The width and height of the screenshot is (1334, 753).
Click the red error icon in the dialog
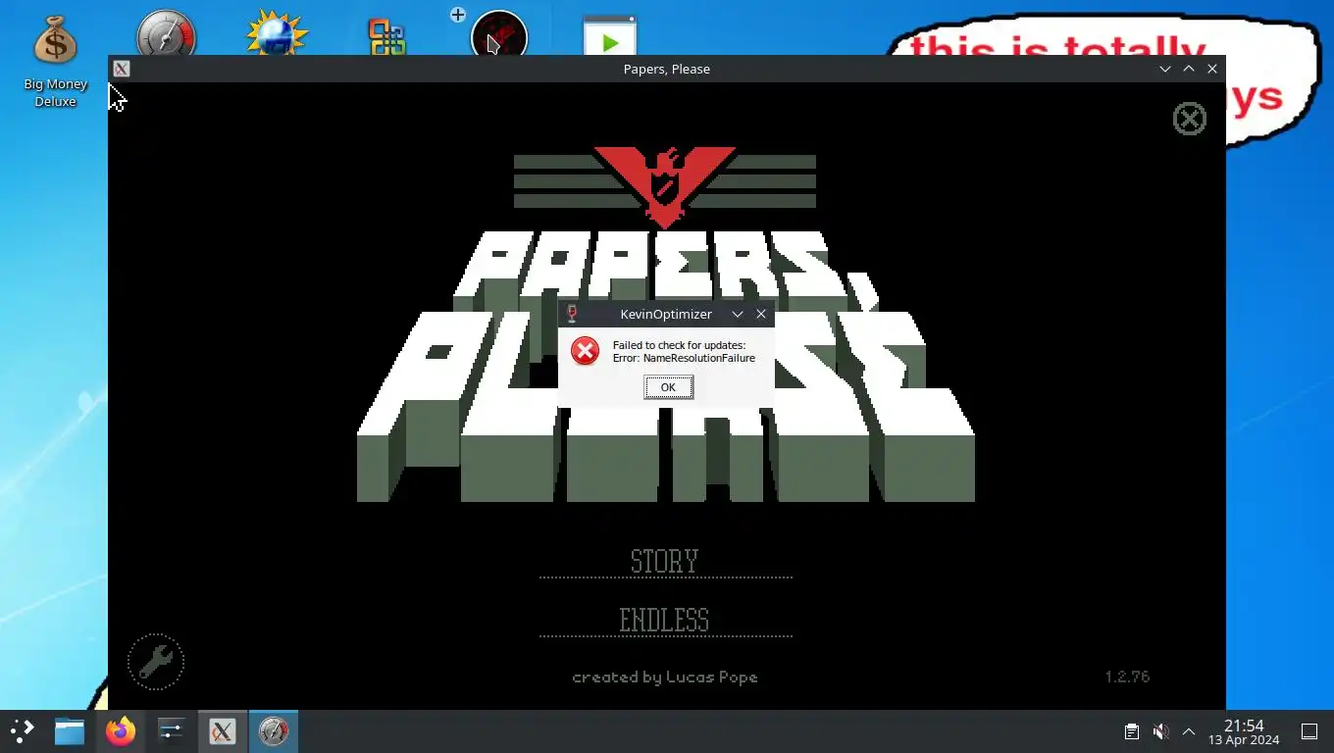pos(586,351)
